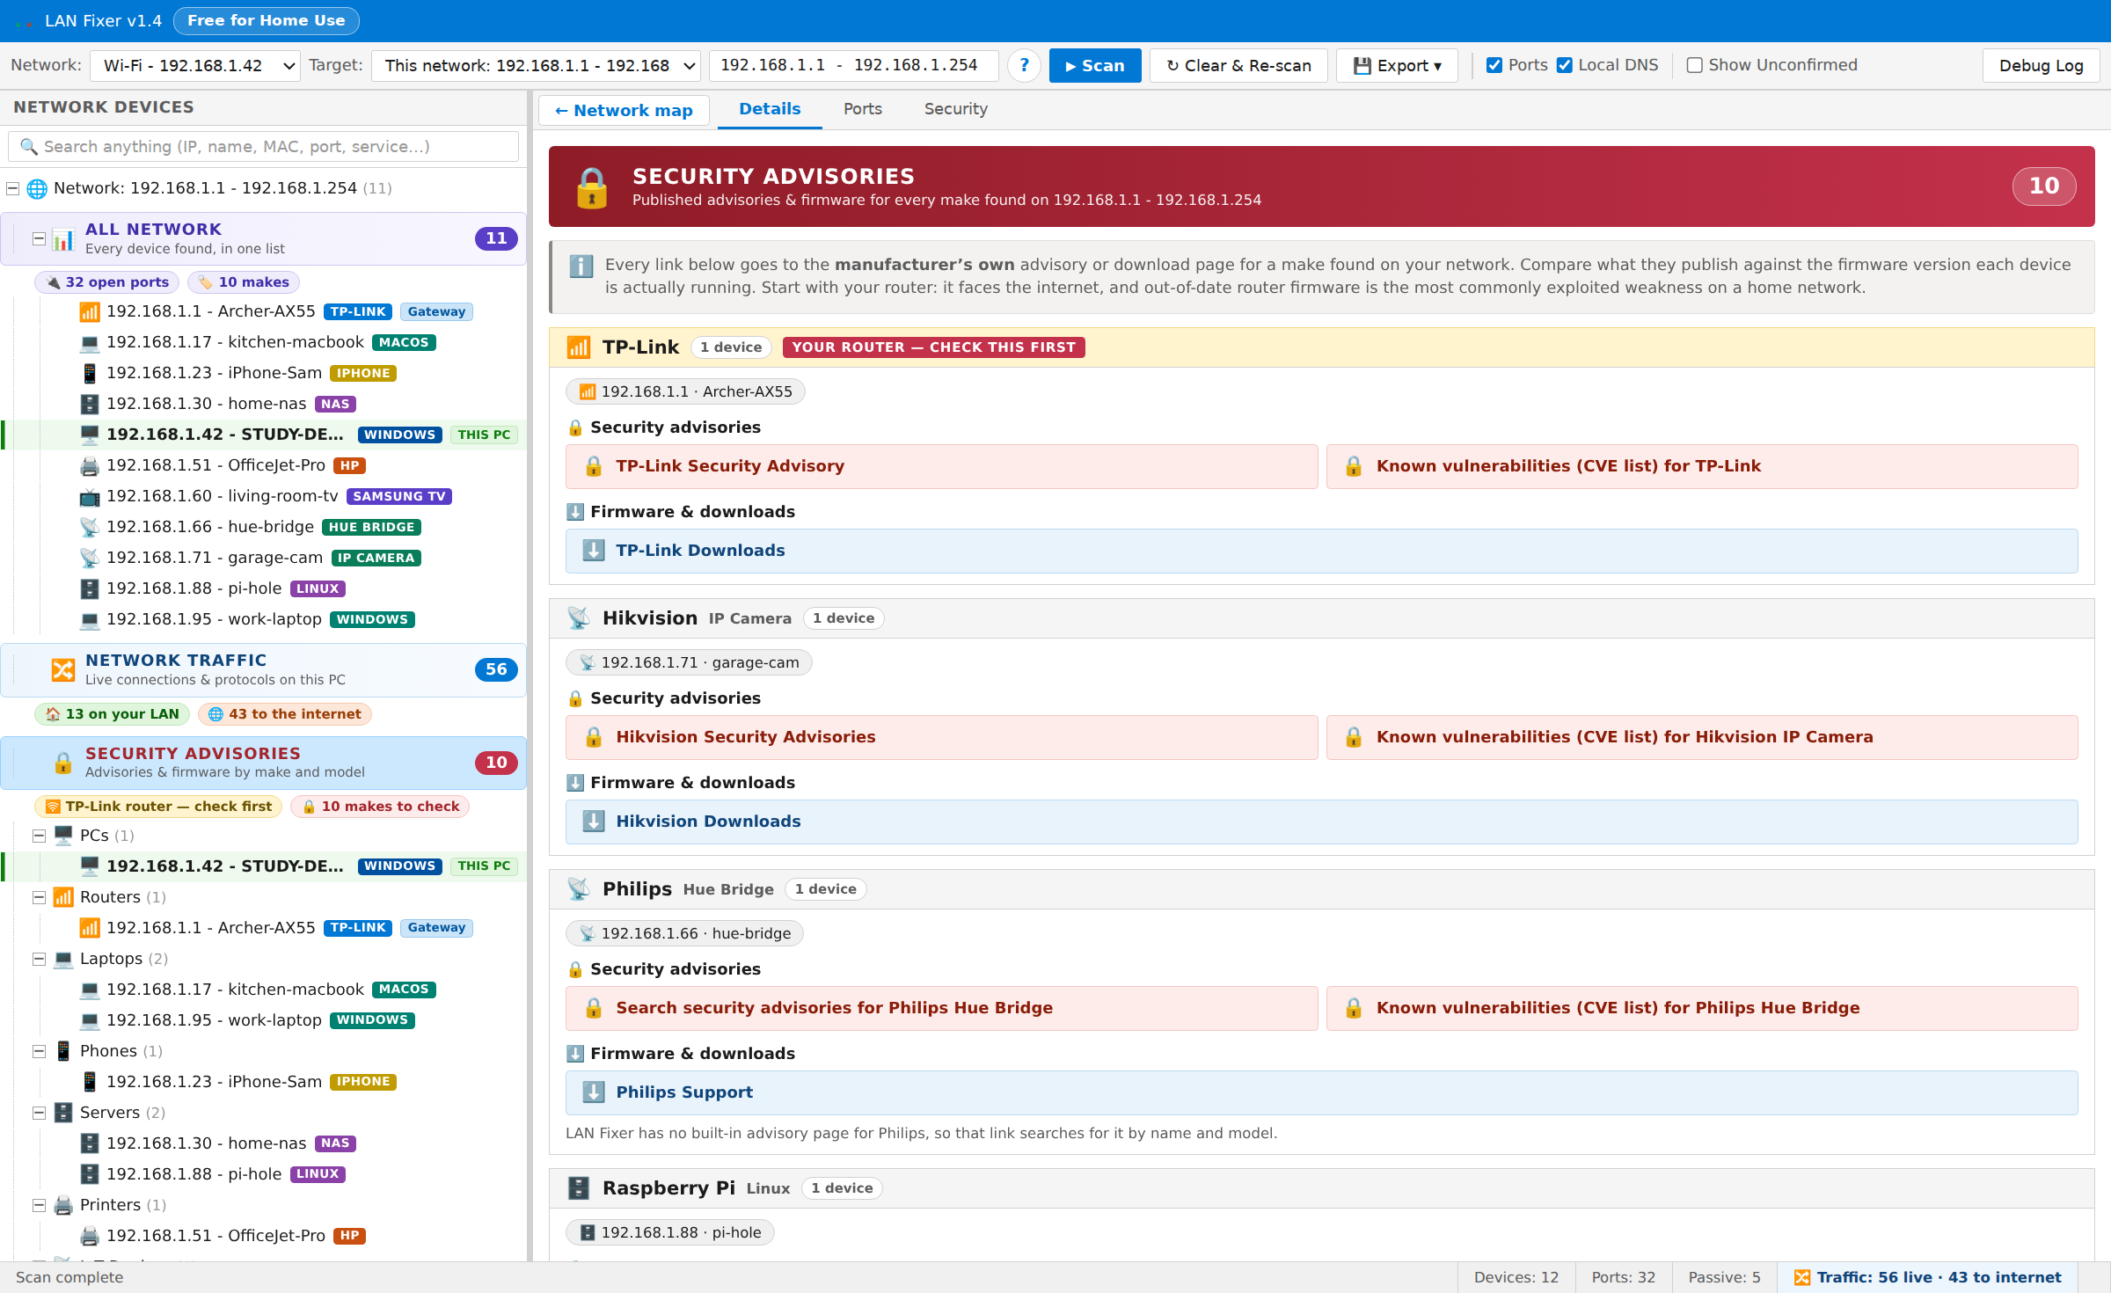This screenshot has width=2111, height=1293.
Task: Collapse the Network root tree node
Action: [12, 188]
